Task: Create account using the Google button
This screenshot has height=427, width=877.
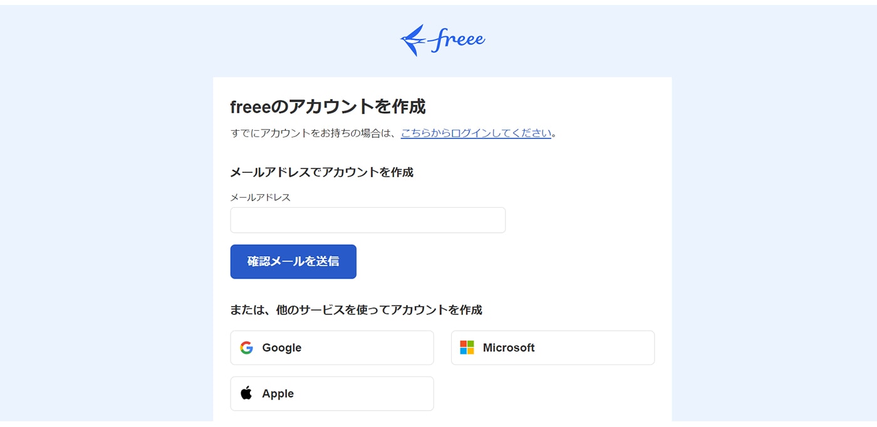Action: [332, 348]
